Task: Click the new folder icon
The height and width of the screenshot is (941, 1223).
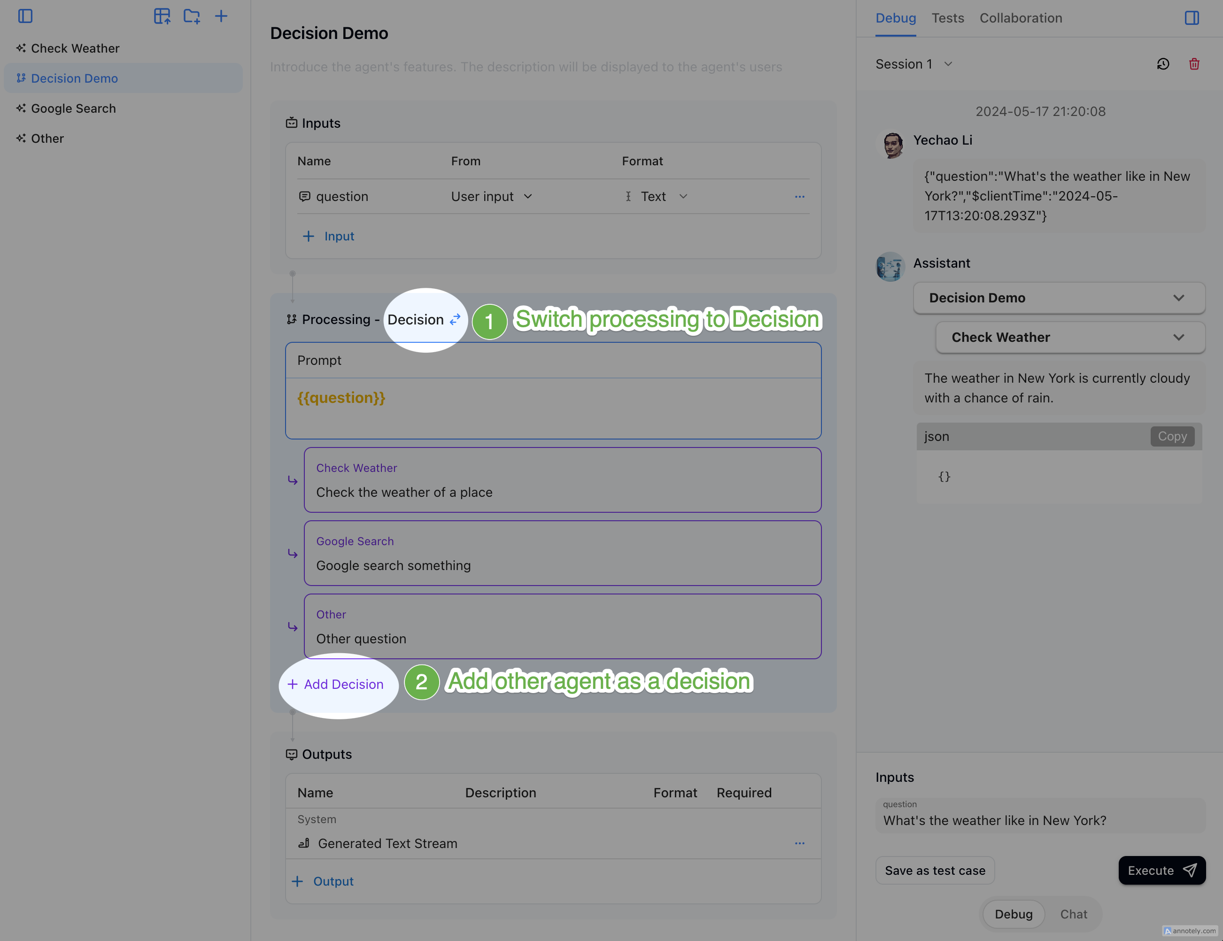Action: coord(192,16)
